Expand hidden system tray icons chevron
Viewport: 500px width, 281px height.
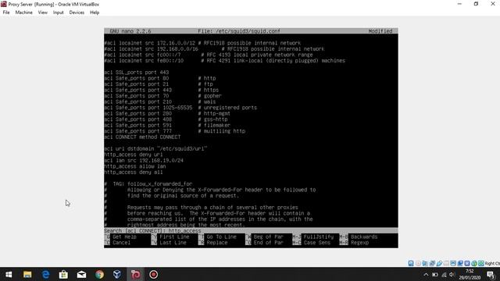(x=426, y=274)
